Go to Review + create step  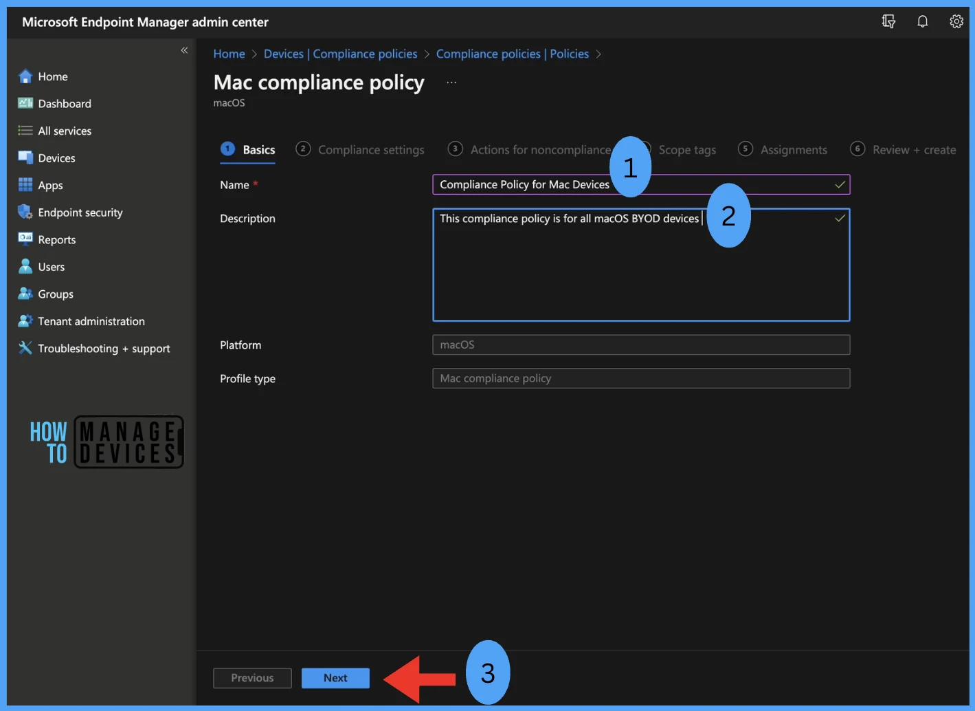(x=903, y=149)
